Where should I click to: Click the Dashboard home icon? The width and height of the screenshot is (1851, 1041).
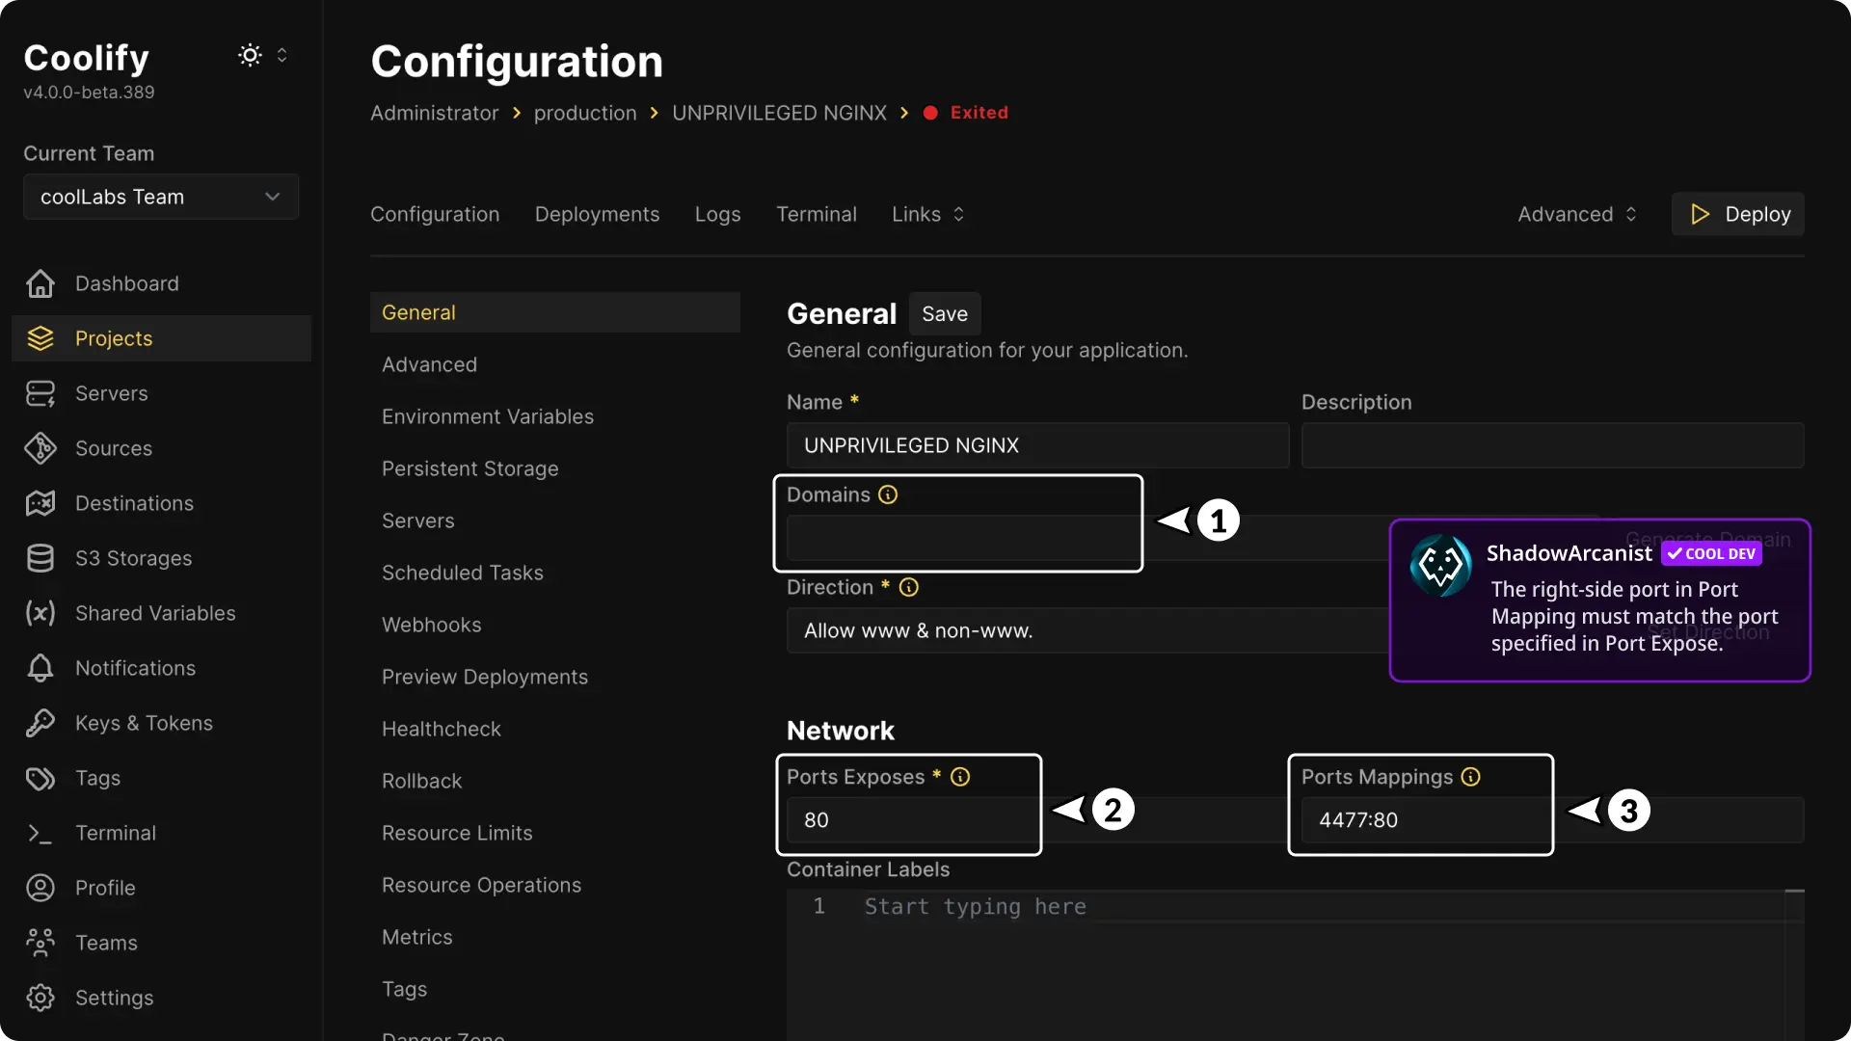tap(40, 283)
